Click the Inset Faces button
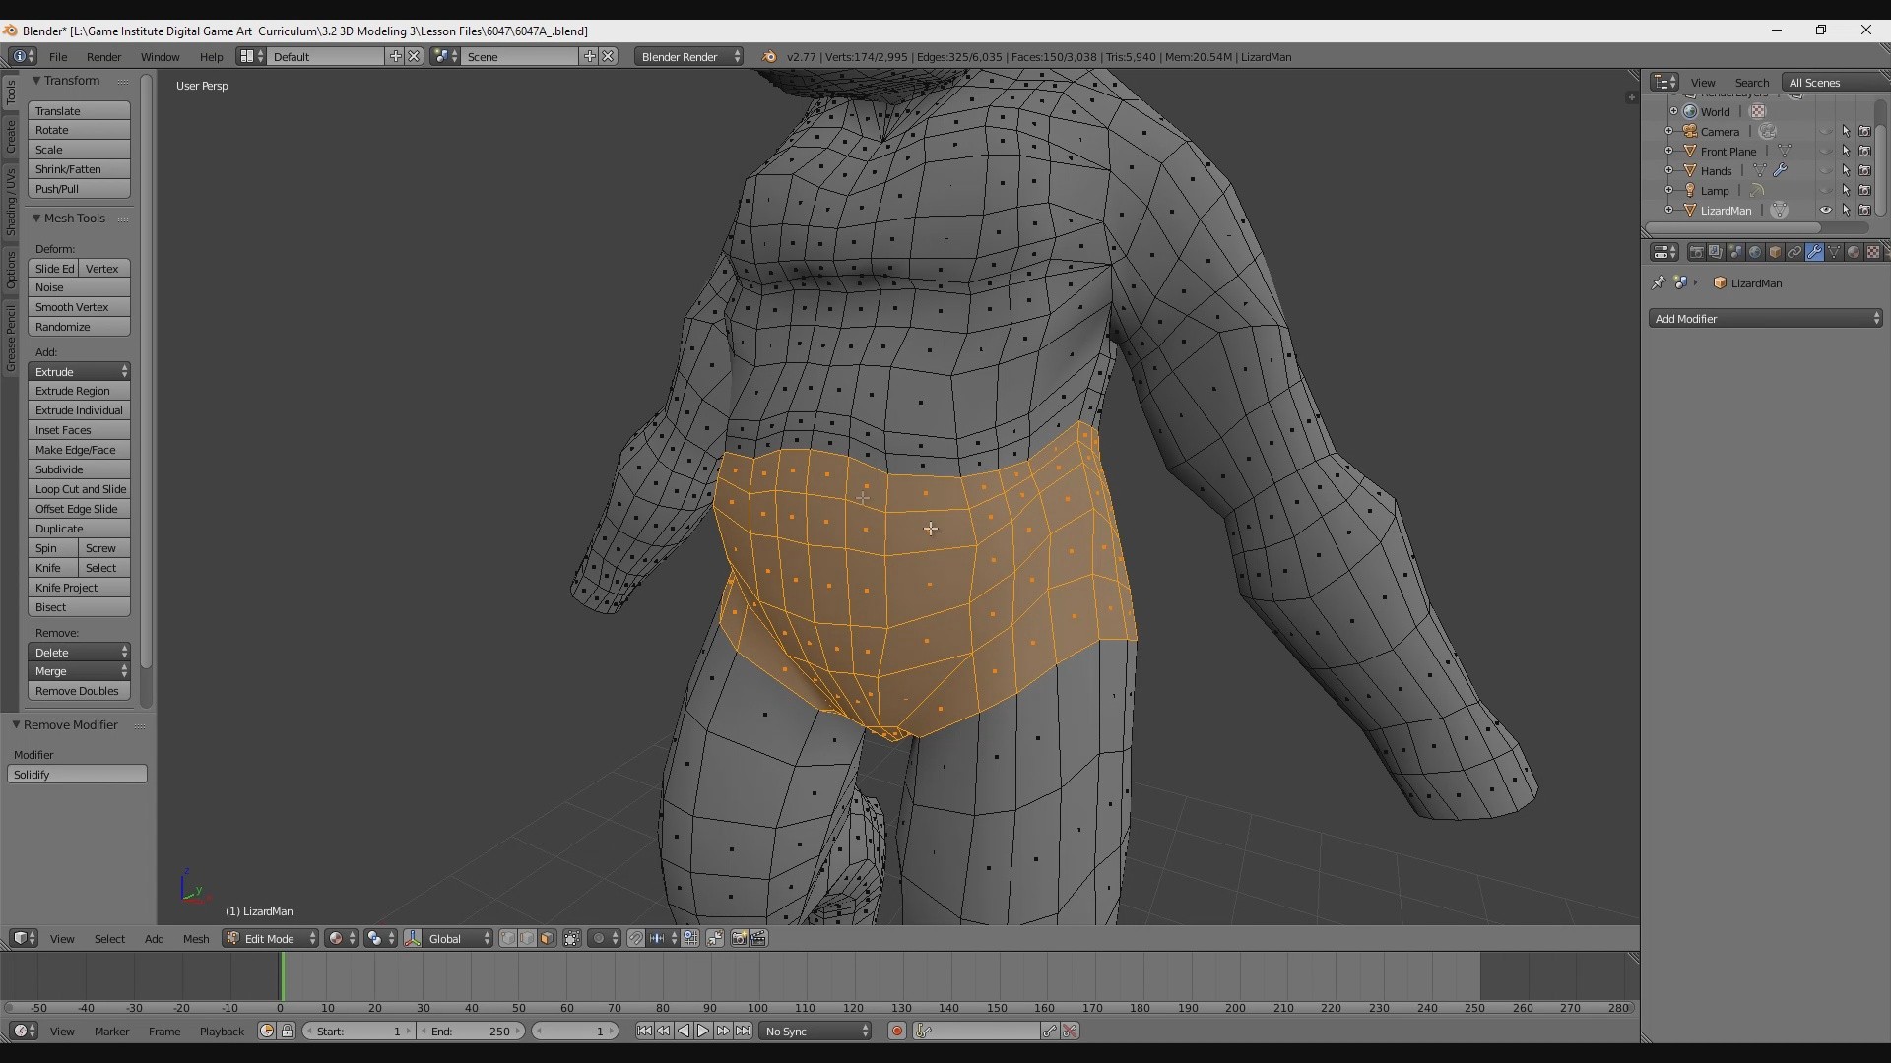The image size is (1891, 1063). (x=79, y=430)
